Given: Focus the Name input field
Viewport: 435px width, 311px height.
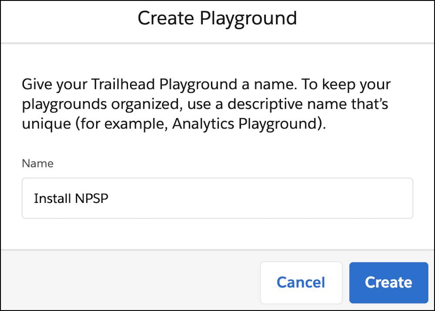Looking at the screenshot, I should click(217, 199).
